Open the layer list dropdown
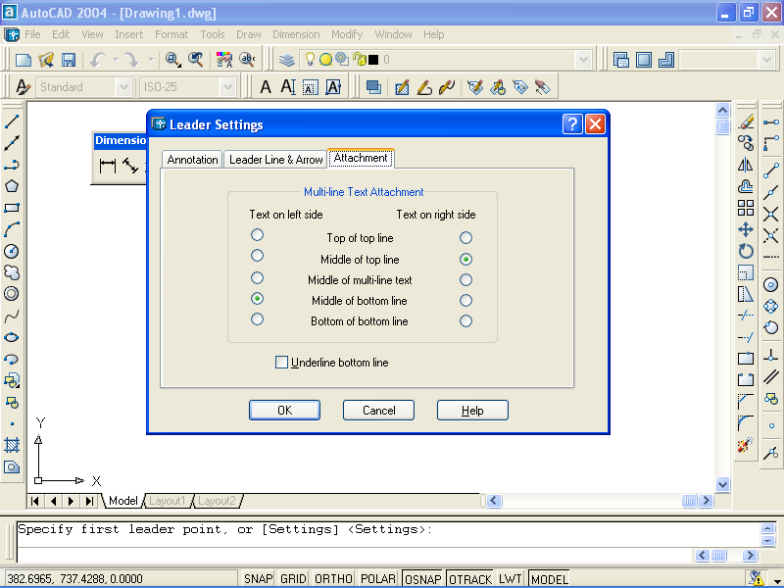The image size is (784, 588). (583, 60)
